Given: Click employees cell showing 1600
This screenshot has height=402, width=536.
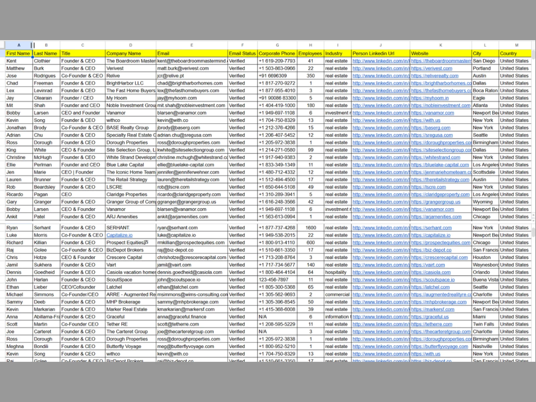Looking at the screenshot, I should point(311,228).
